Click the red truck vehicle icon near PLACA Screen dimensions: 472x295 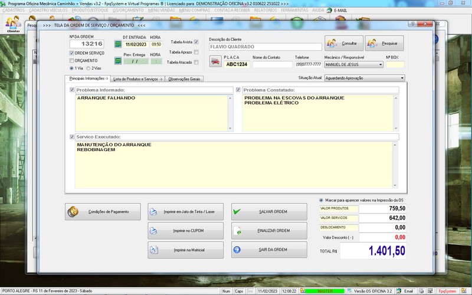[x=215, y=61]
